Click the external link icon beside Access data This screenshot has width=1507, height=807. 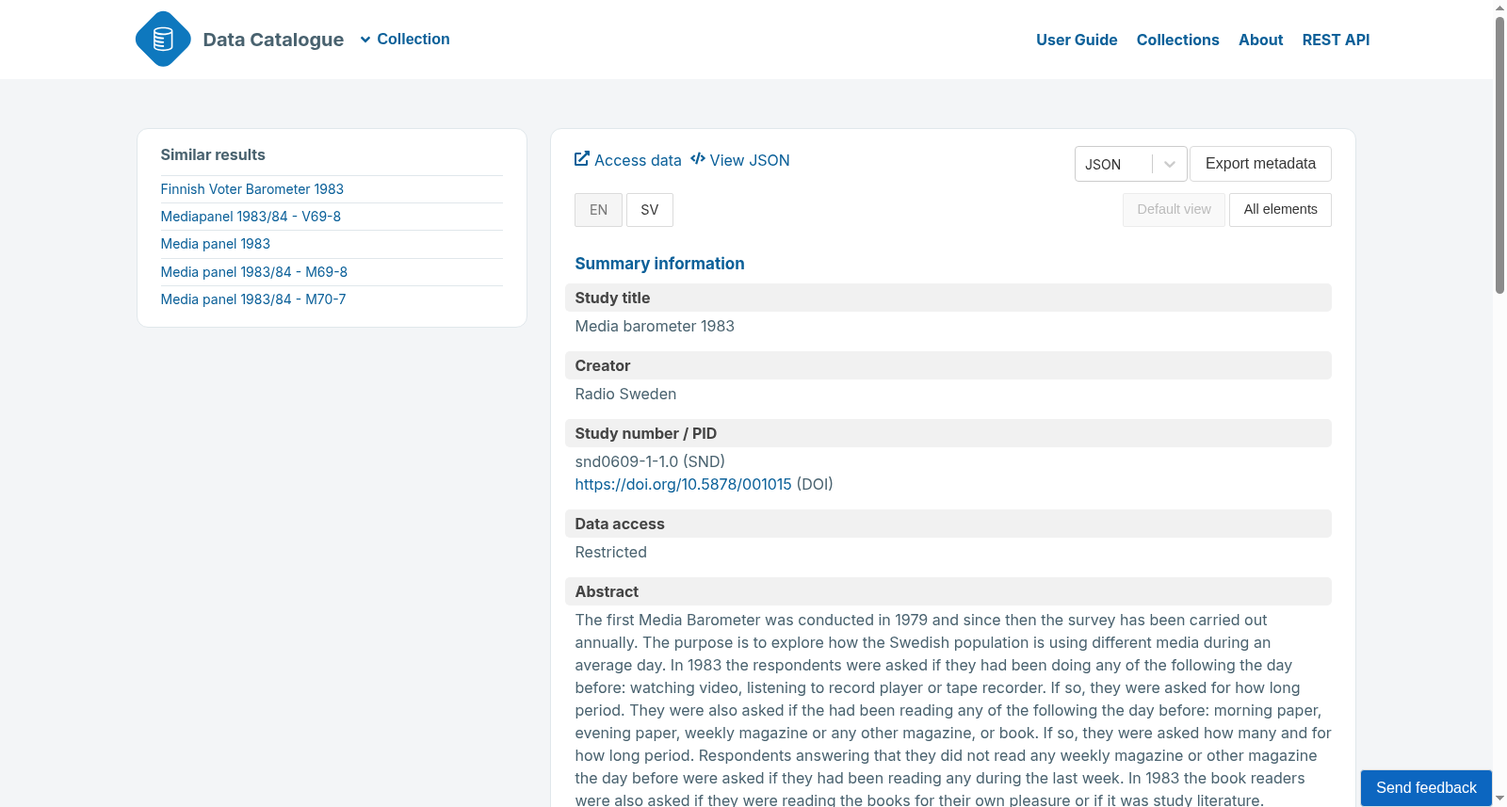582,159
